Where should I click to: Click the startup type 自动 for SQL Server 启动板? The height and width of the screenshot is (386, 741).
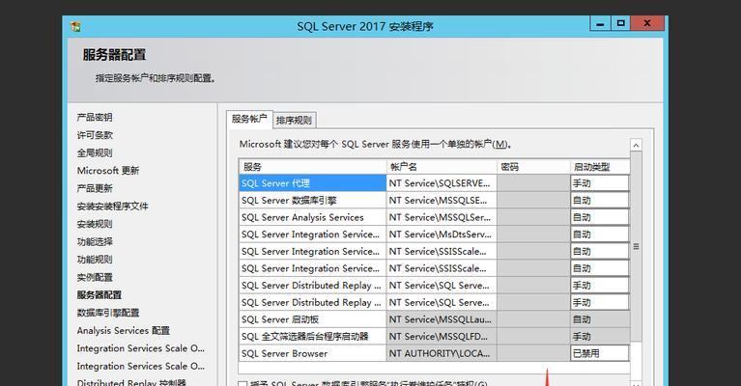[600, 319]
